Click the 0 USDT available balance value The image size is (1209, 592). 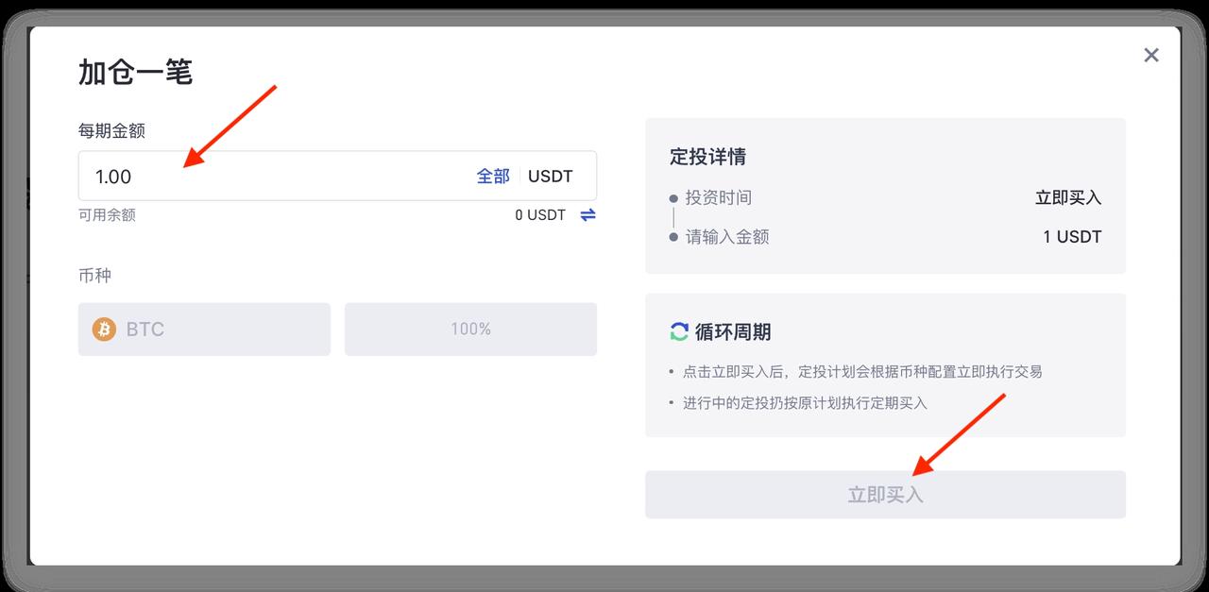point(540,215)
